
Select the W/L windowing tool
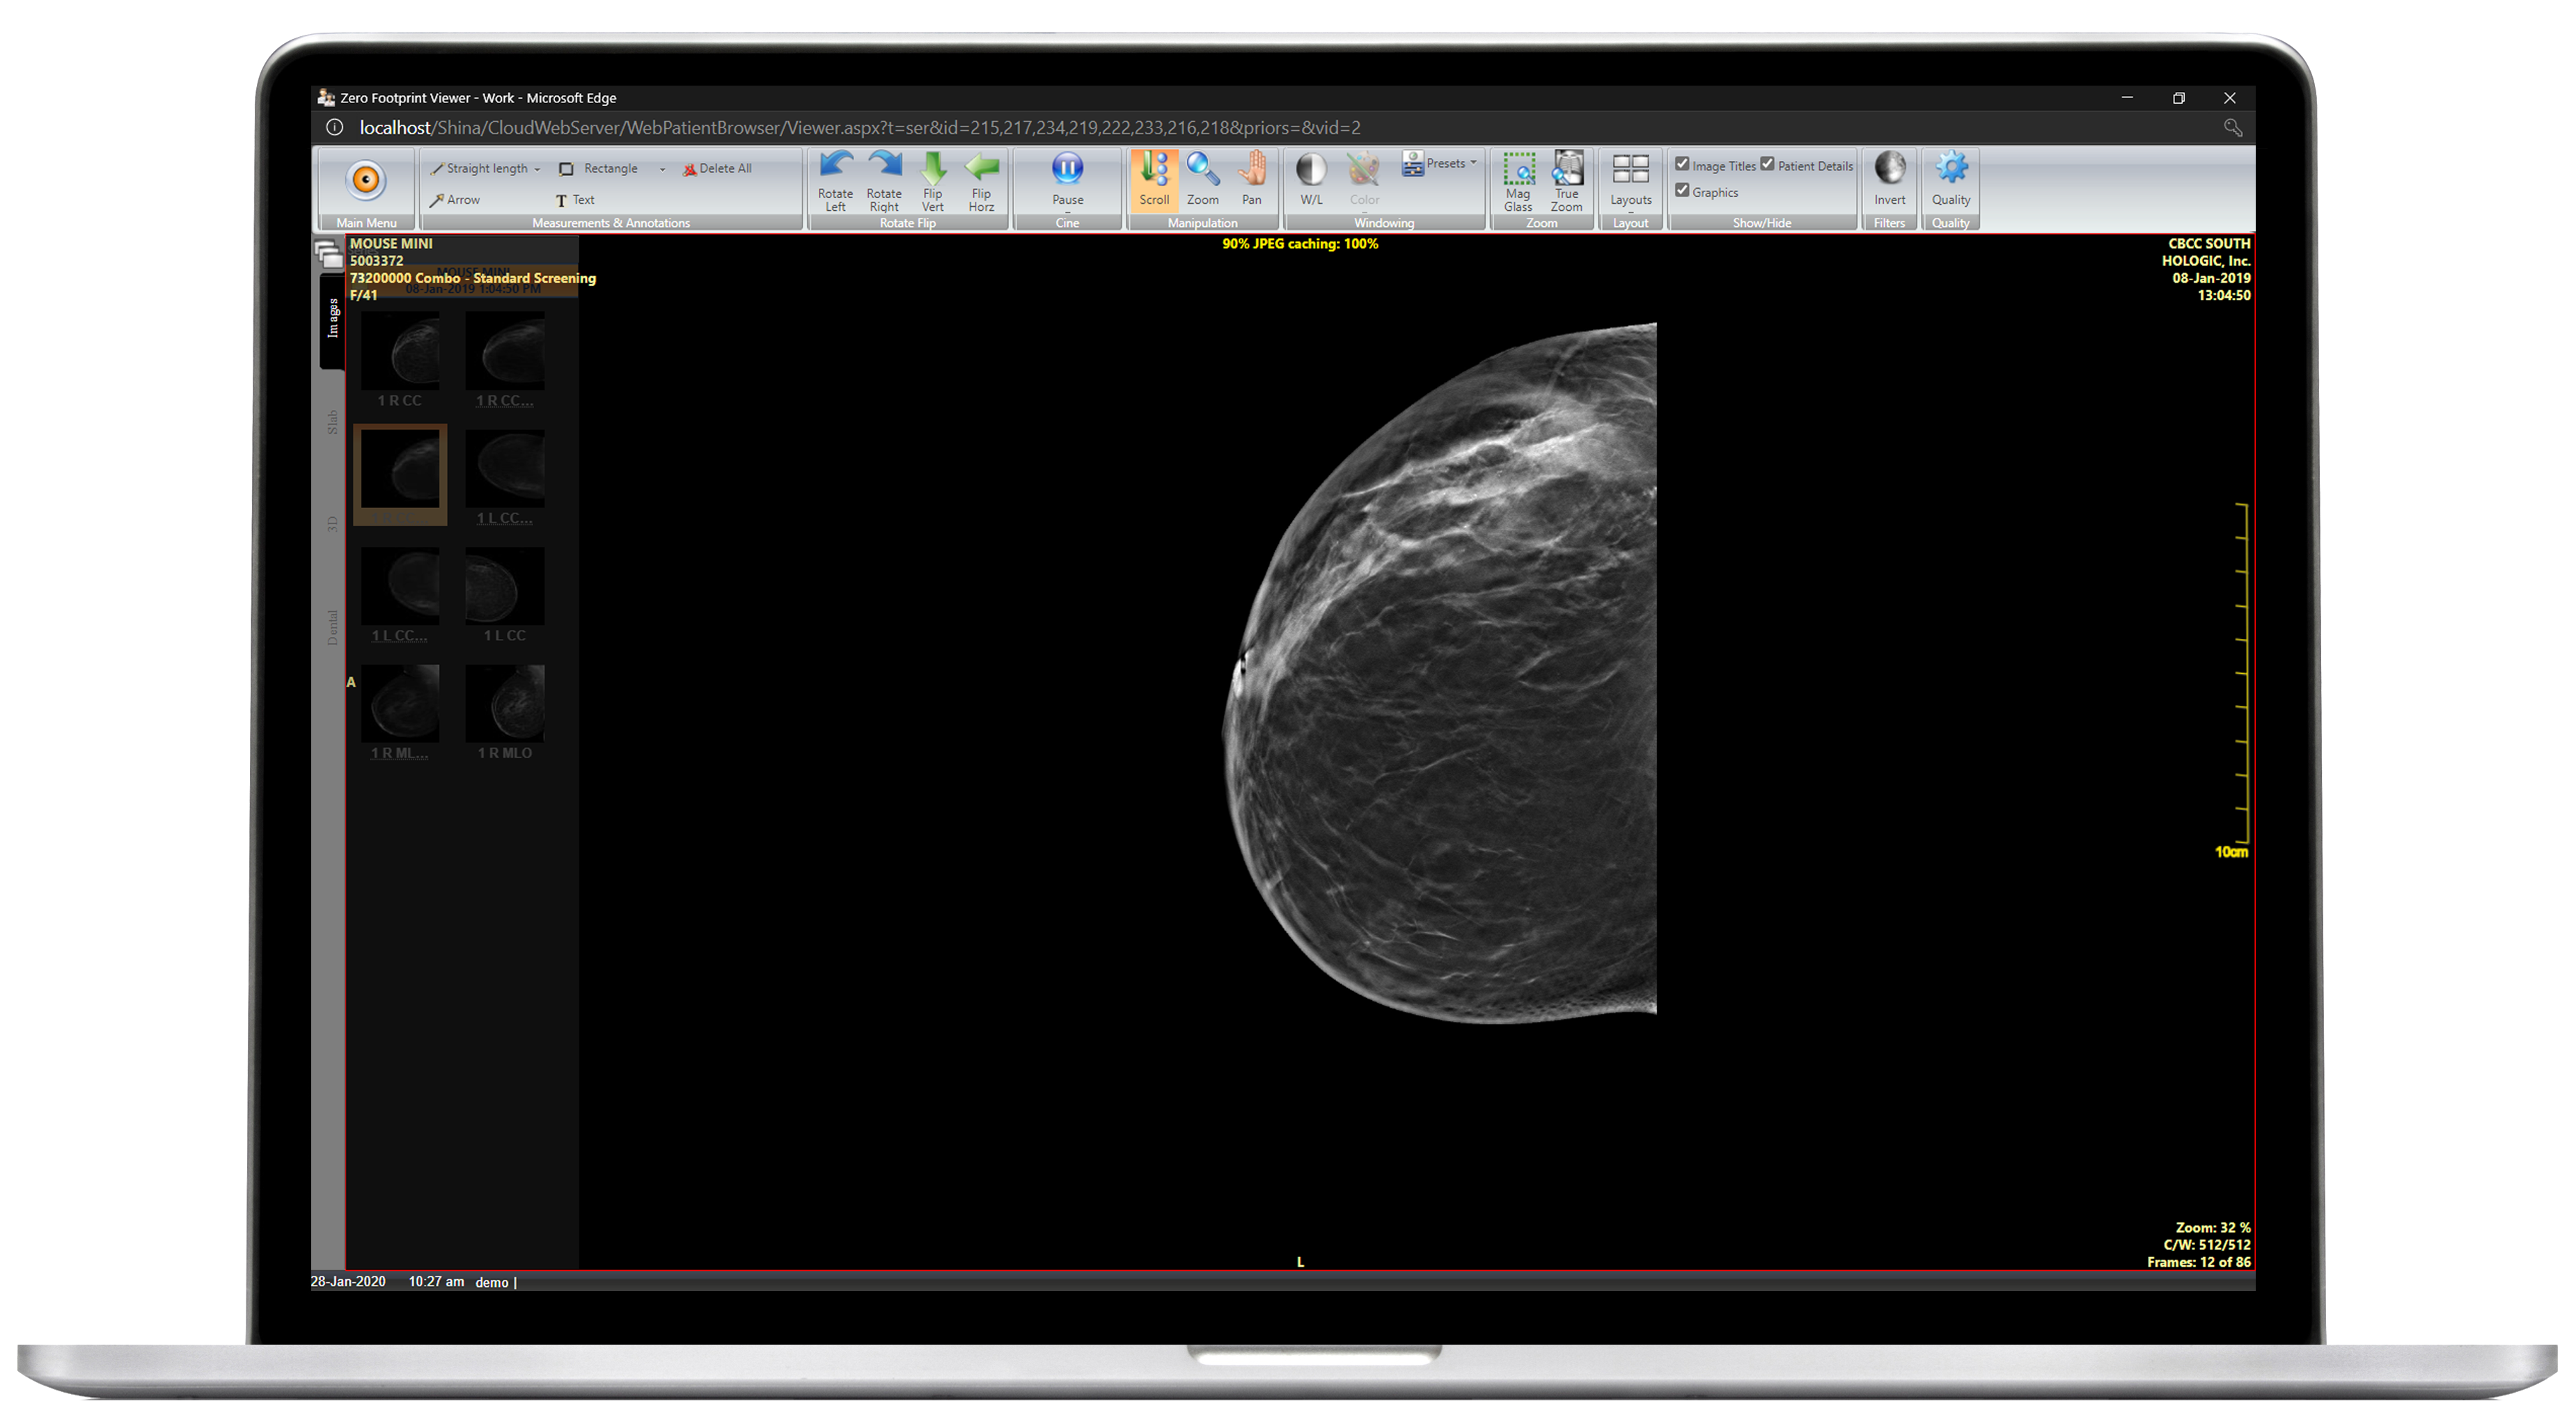coord(1311,170)
